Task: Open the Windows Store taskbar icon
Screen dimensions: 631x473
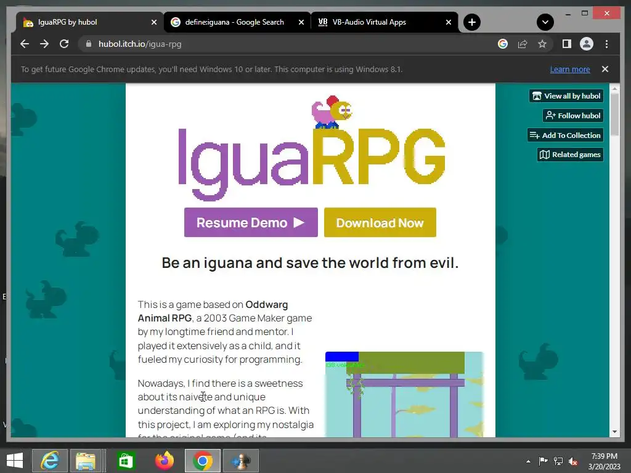Action: click(x=126, y=461)
